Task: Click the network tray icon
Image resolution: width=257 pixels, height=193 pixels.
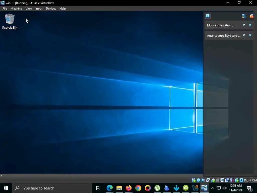Action: pyautogui.click(x=219, y=188)
